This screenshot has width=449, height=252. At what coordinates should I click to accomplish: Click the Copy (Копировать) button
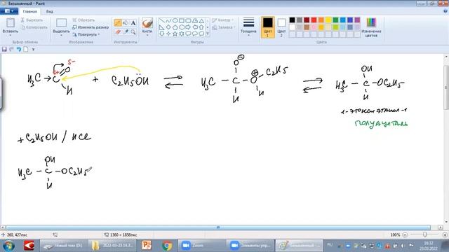34,27
